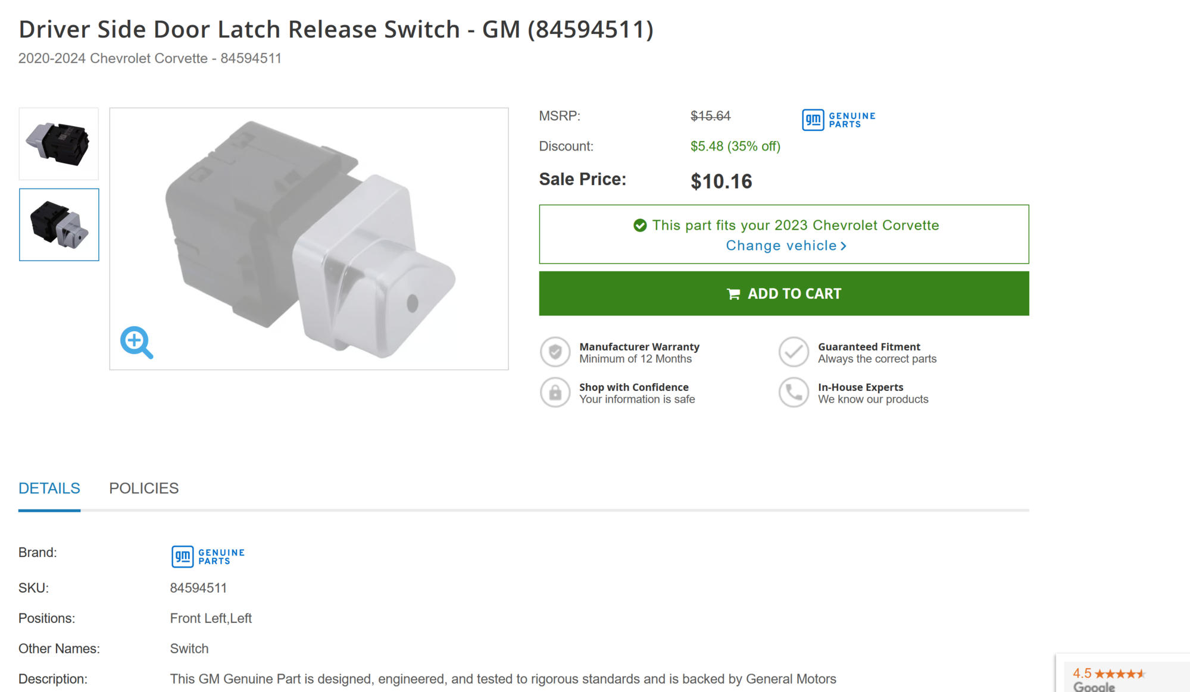Click the GM Genuine Parts brand logo in details
Viewport: 1190px width, 692px height.
pos(208,556)
